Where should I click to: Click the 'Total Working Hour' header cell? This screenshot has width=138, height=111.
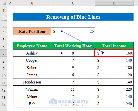pyautogui.click(x=73, y=46)
